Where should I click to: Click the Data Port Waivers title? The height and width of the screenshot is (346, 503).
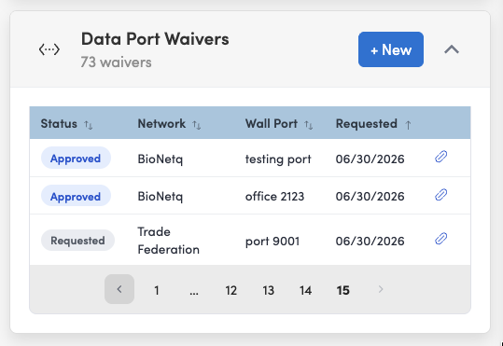coord(155,39)
